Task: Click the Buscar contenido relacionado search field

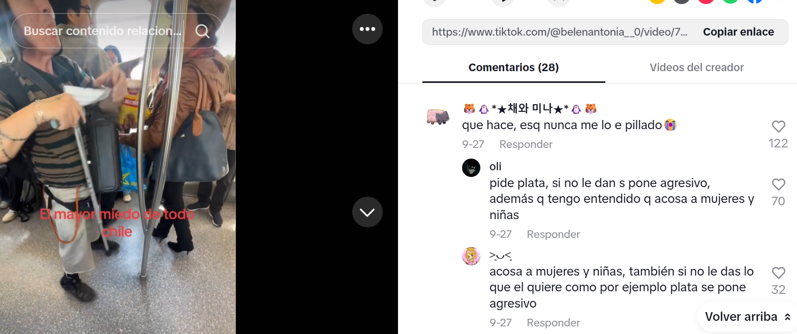Action: click(103, 32)
